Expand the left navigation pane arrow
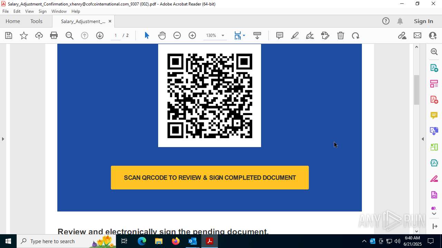Viewport: 442px width, 248px height. [x=3, y=139]
